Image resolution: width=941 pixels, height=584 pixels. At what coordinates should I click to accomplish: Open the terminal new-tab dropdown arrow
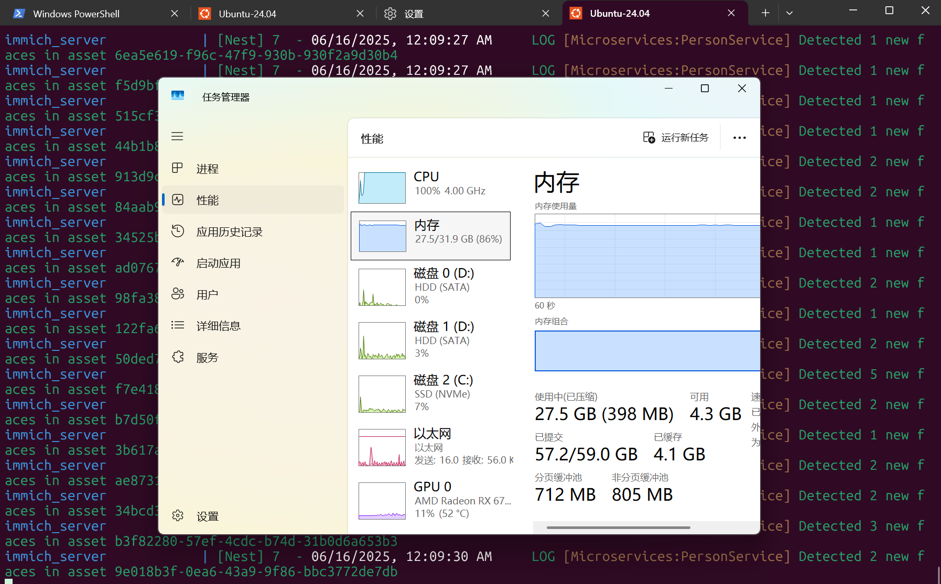tap(789, 13)
